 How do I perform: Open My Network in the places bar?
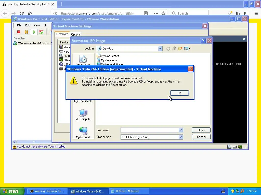pos(83,133)
